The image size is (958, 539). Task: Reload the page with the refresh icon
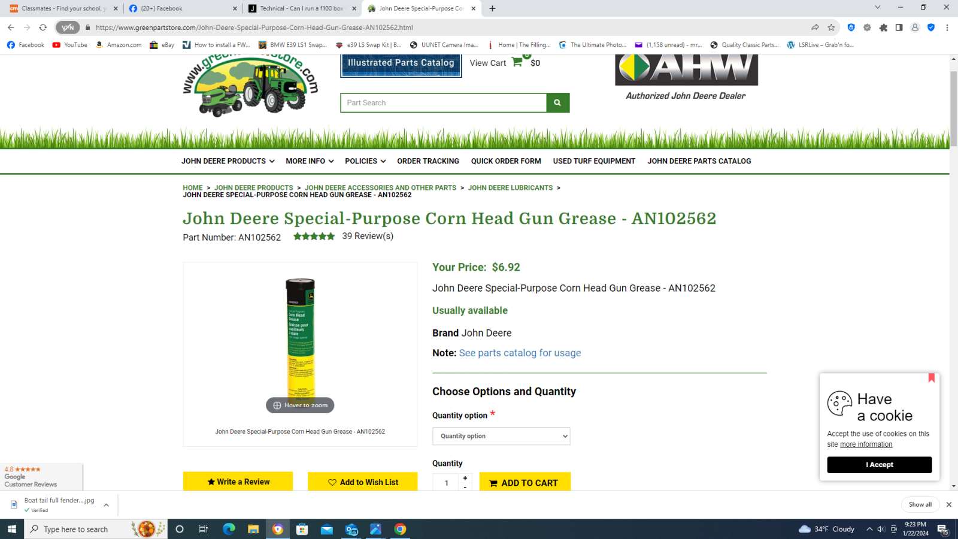pyautogui.click(x=43, y=28)
